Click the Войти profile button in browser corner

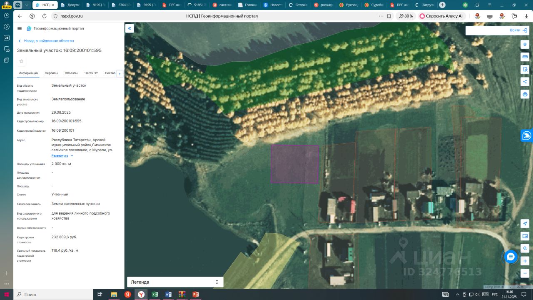(6, 5)
